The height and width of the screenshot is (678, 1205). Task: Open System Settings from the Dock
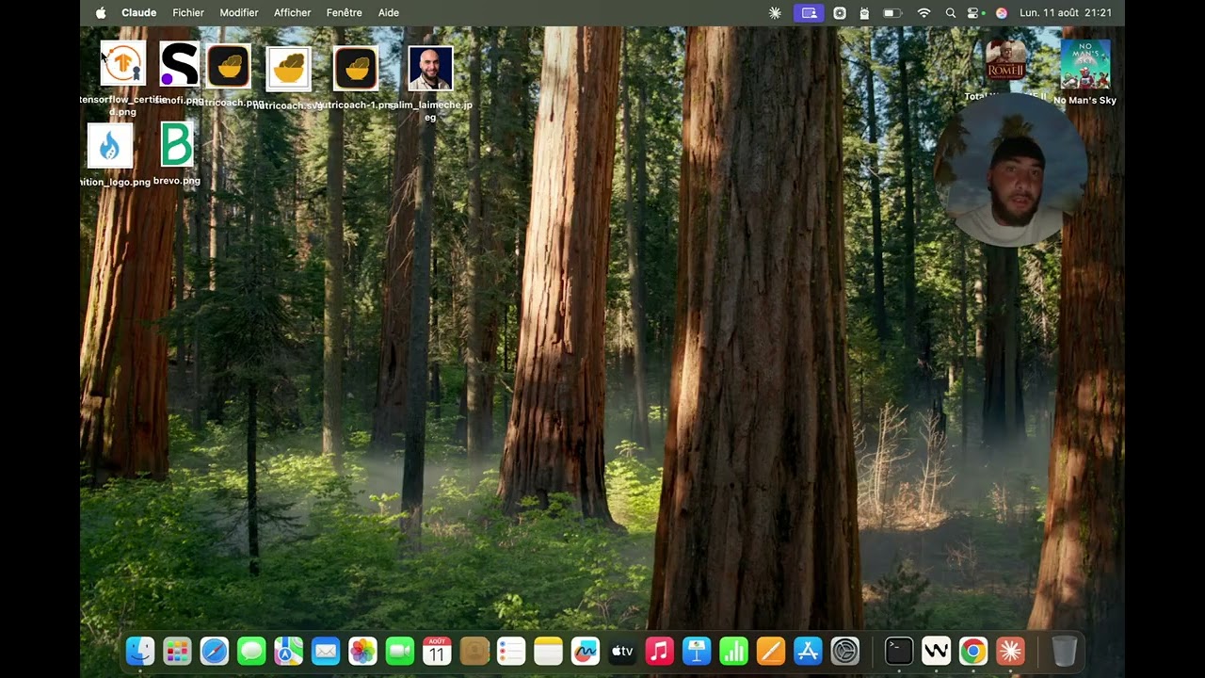(845, 651)
